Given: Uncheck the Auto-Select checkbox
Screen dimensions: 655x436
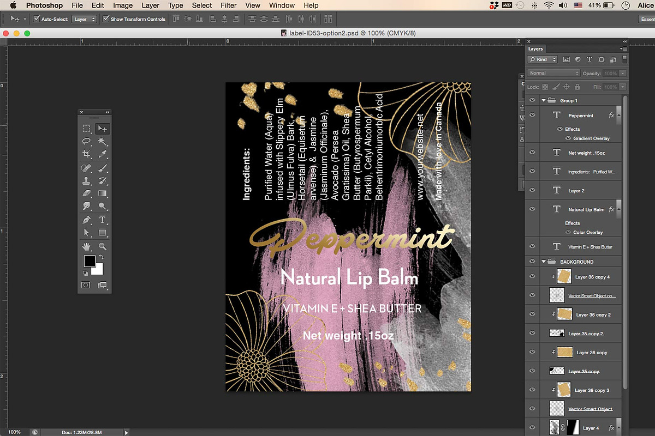Looking at the screenshot, I should point(37,19).
